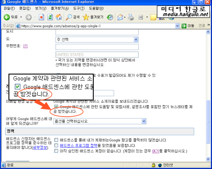Print the page with the printer icon
Viewport: 212px width, 169px height.
pos(131,17)
